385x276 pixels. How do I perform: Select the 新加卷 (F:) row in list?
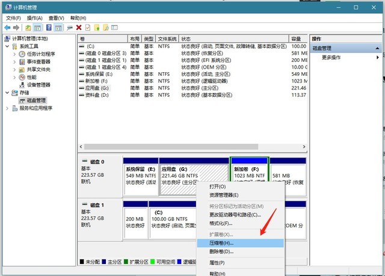click(192, 81)
